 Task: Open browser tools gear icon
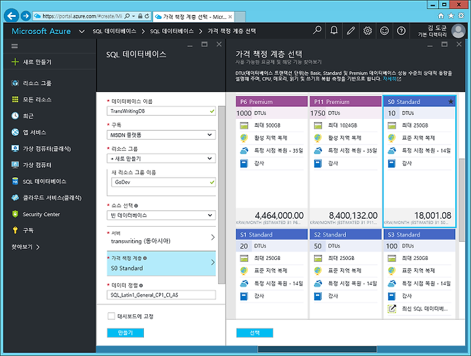pos(461,16)
